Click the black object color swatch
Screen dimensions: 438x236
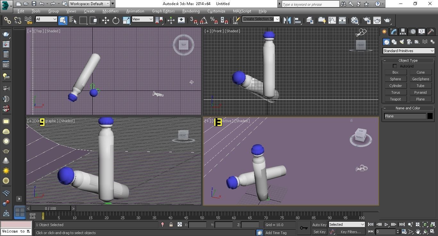430,116
